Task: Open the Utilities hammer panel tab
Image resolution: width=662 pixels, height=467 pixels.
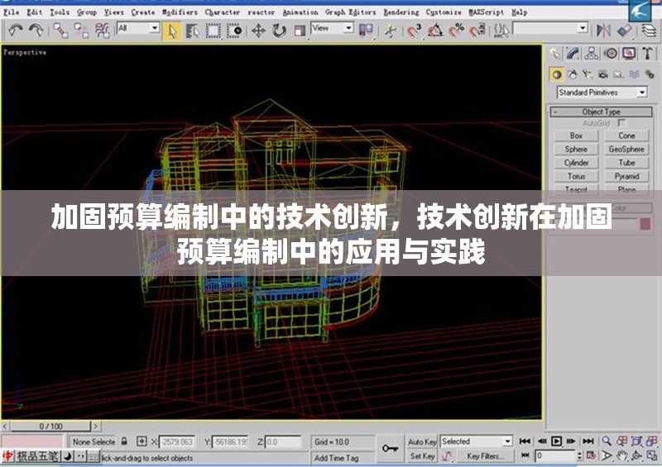Action: coord(647,54)
